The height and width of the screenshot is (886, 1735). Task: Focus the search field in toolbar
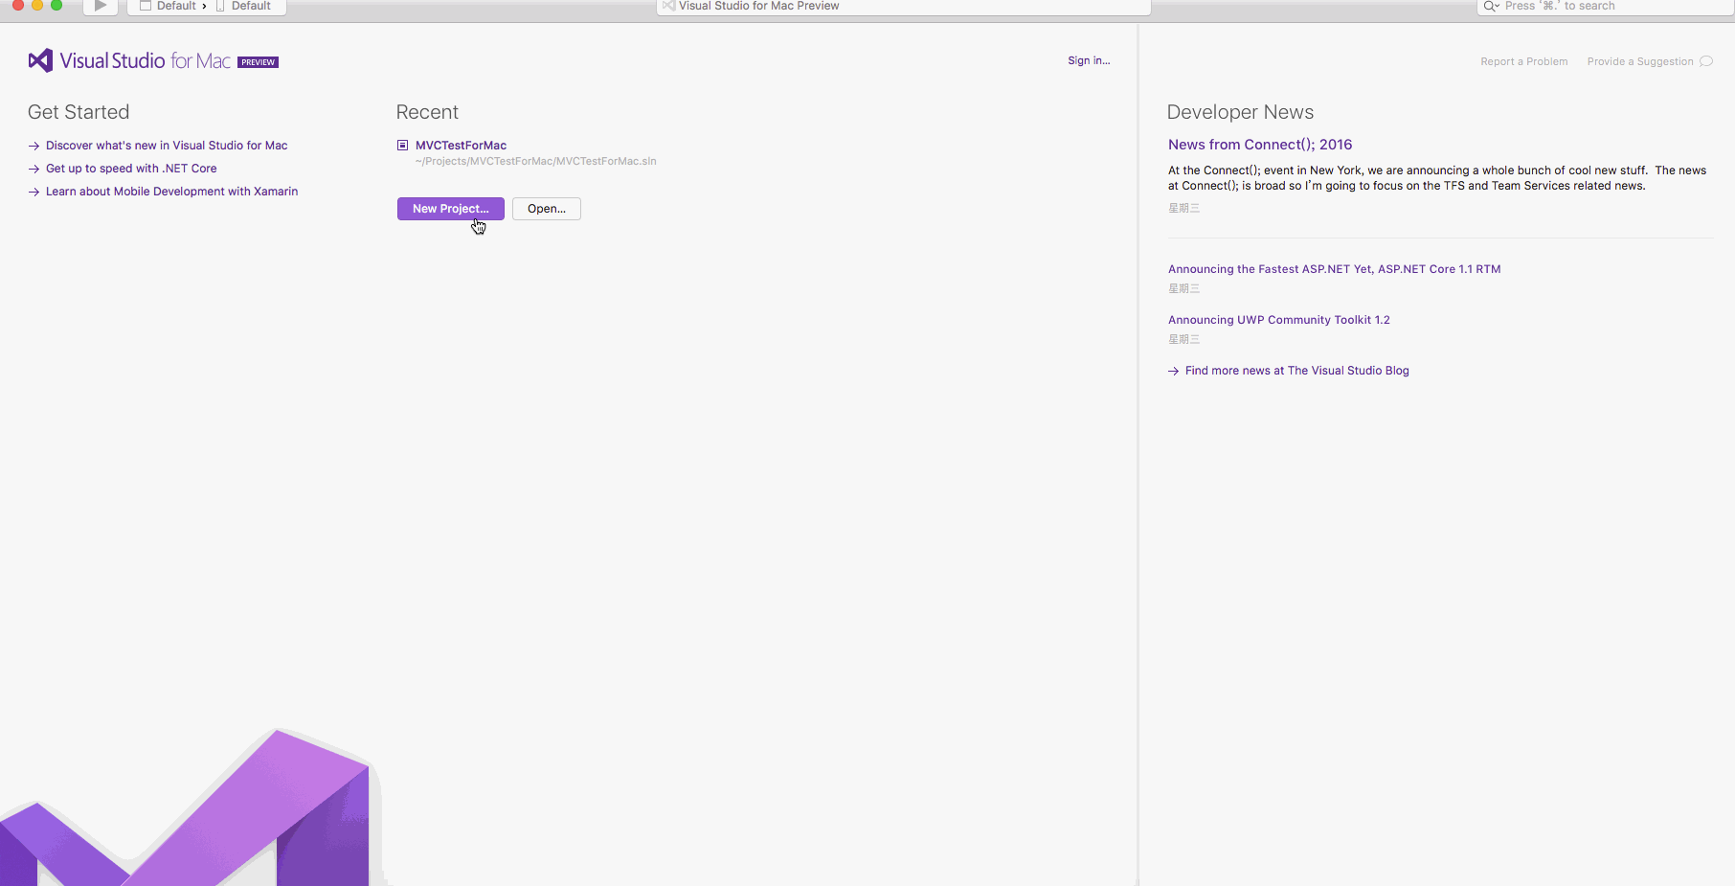pyautogui.click(x=1605, y=6)
